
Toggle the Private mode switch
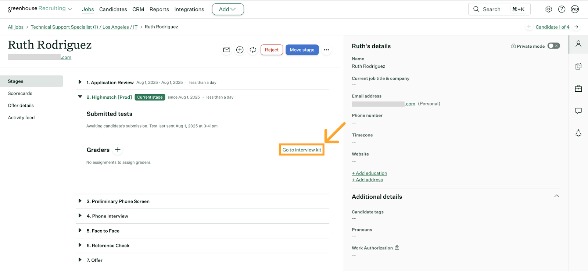click(553, 46)
